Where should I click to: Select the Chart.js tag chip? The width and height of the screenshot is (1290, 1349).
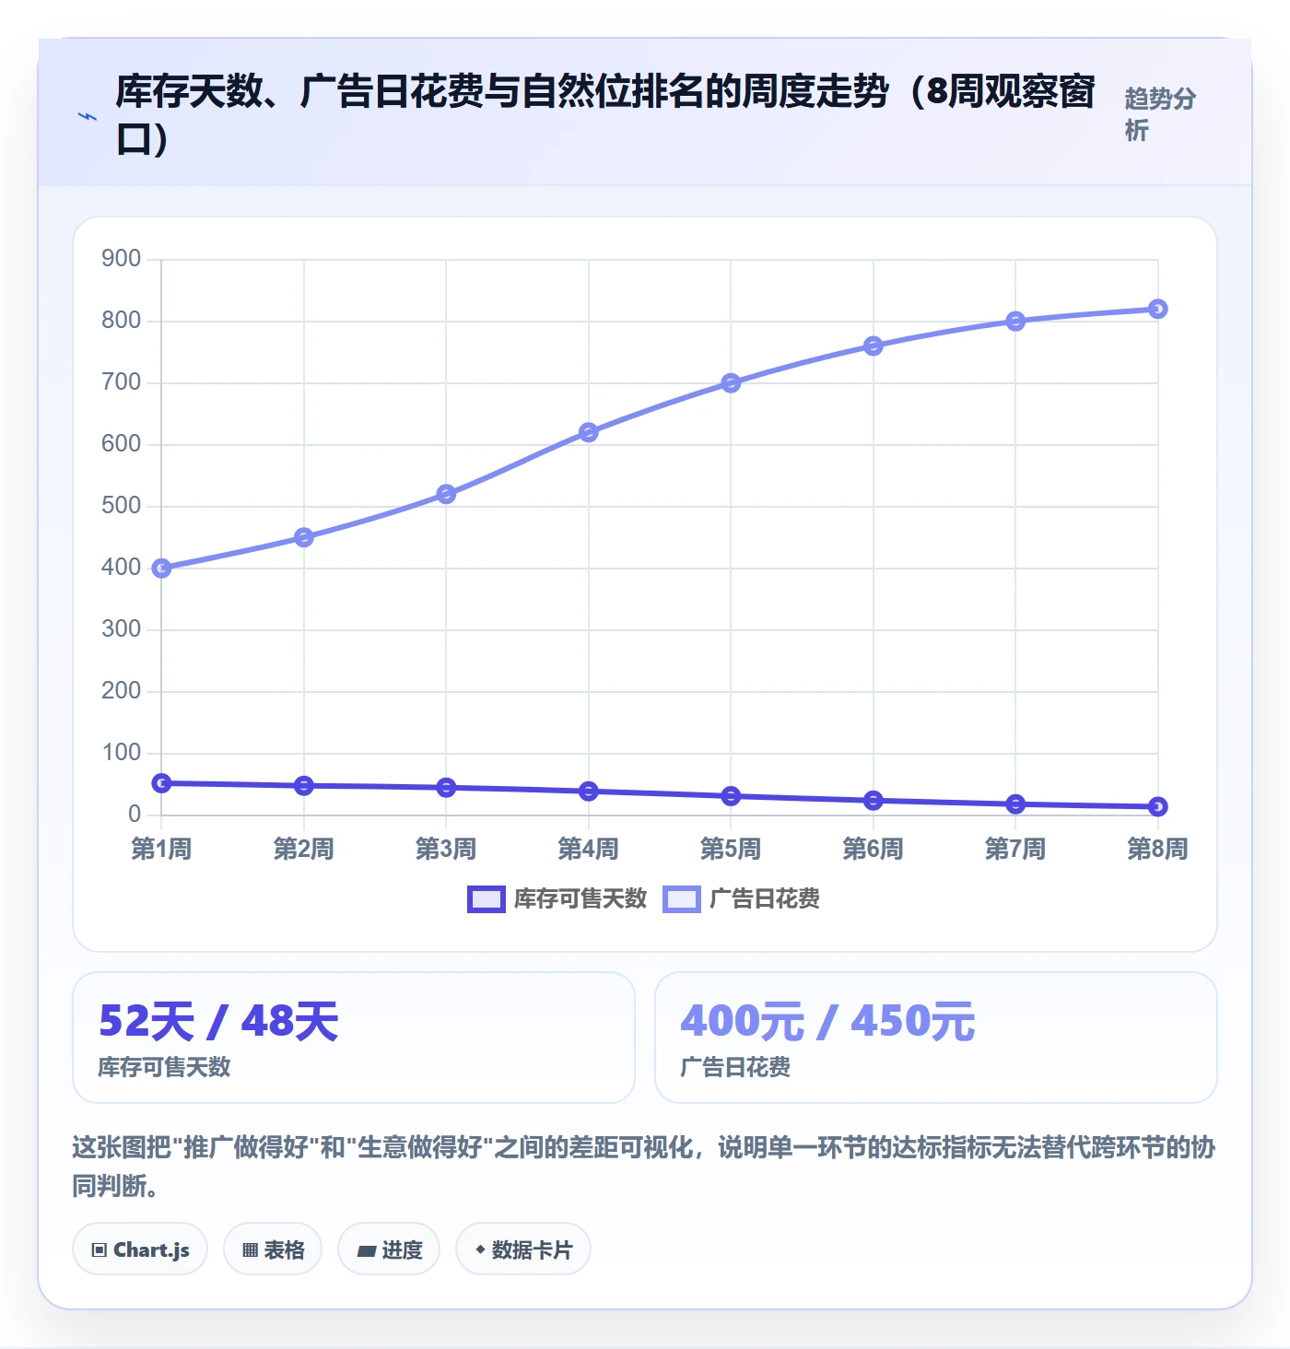pyautogui.click(x=140, y=1249)
